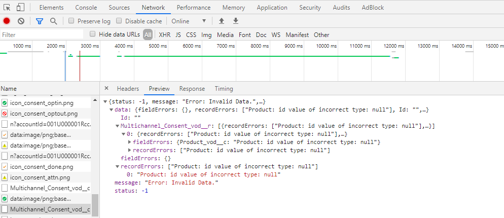Click in the Filter text field

coord(42,35)
